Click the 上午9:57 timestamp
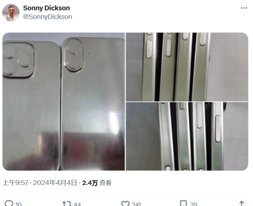 tap(16, 183)
